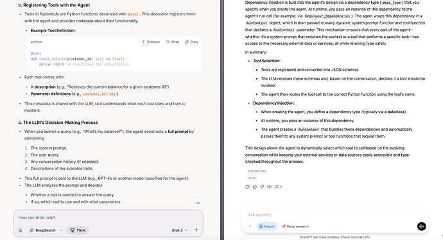Give the ChatGPT response a thumbs up

(x=255, y=187)
